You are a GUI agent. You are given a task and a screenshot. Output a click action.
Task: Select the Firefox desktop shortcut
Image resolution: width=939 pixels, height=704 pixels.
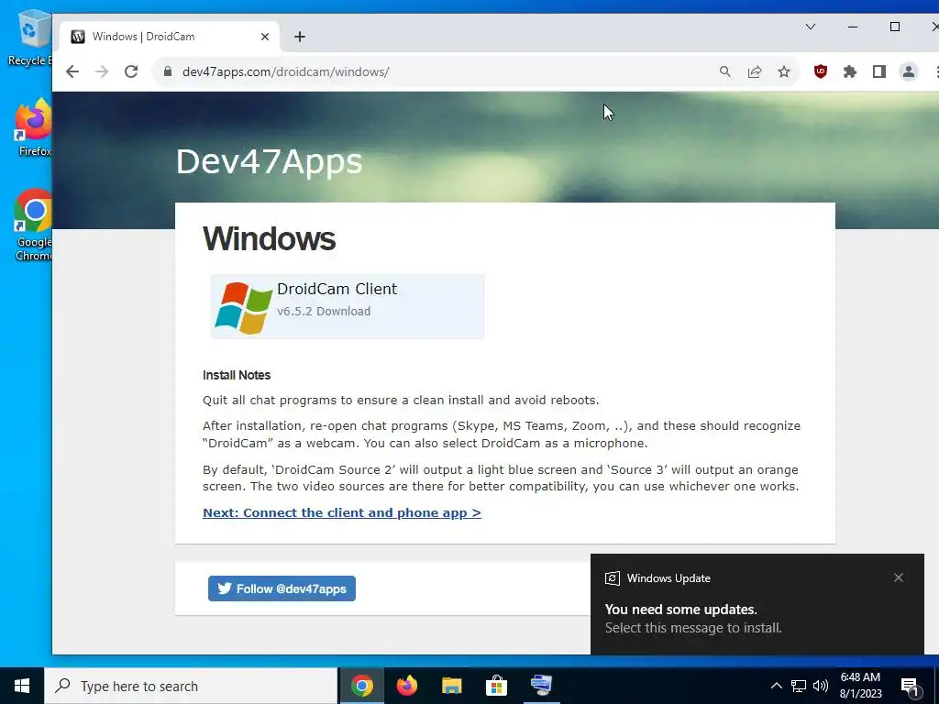point(34,128)
